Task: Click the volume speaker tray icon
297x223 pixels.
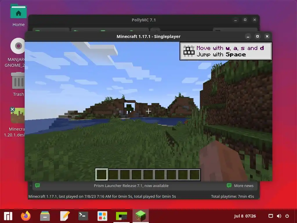Action: [x=279, y=216]
